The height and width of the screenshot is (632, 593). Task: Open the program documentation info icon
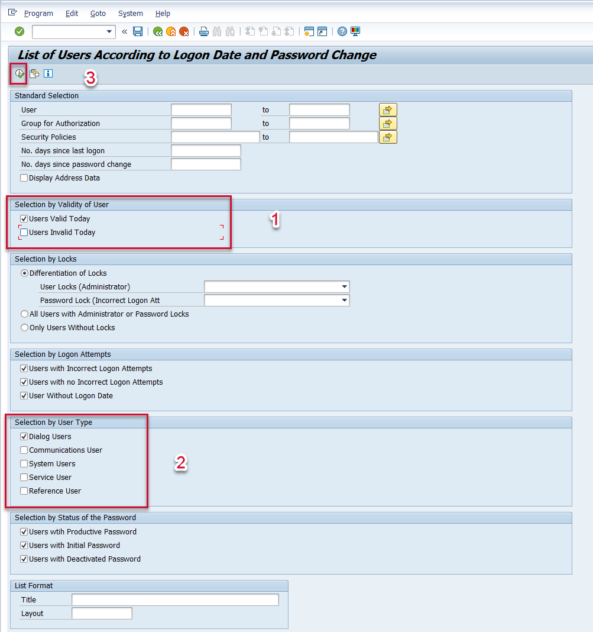pos(48,74)
